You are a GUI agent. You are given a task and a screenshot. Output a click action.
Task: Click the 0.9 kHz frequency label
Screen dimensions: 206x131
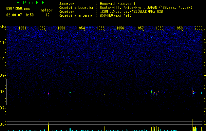3,75
